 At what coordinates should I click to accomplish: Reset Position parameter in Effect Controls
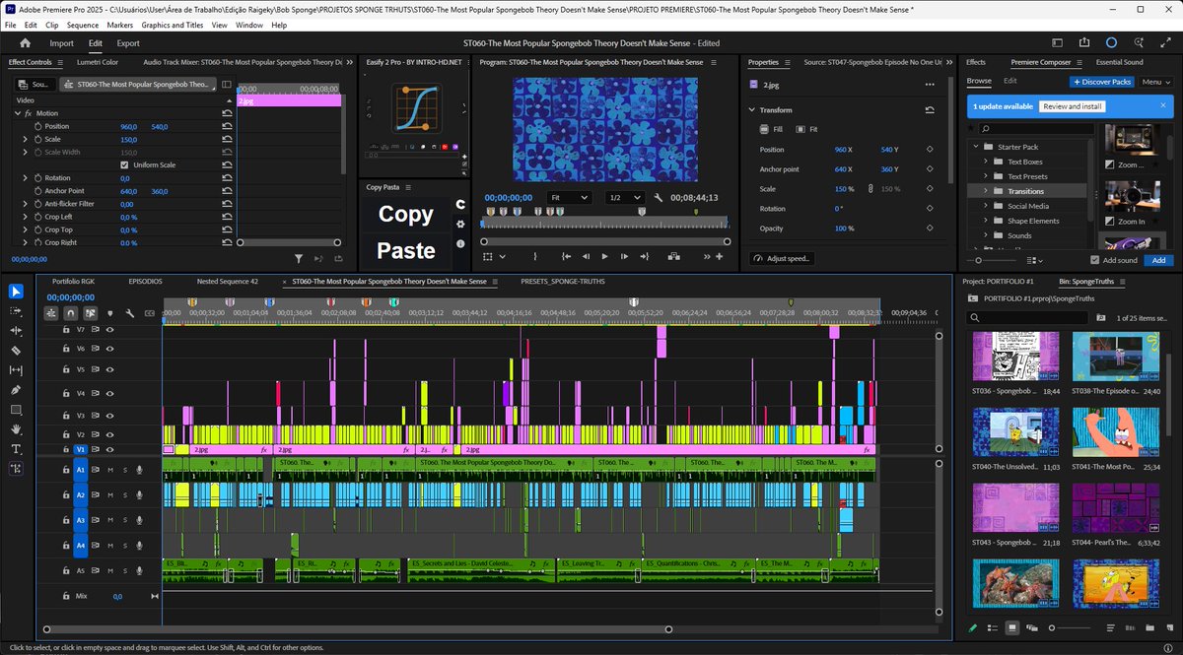tap(228, 126)
